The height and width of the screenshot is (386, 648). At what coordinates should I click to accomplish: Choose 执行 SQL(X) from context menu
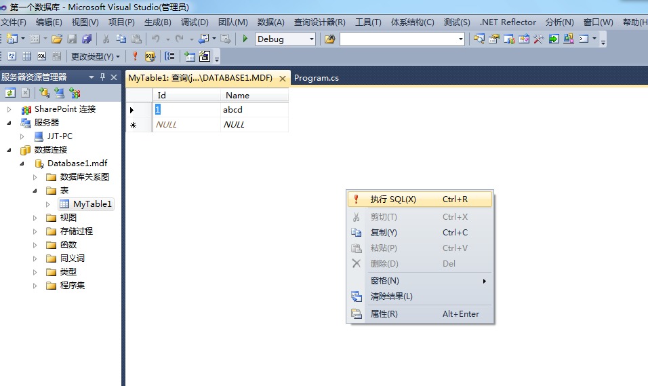click(420, 199)
